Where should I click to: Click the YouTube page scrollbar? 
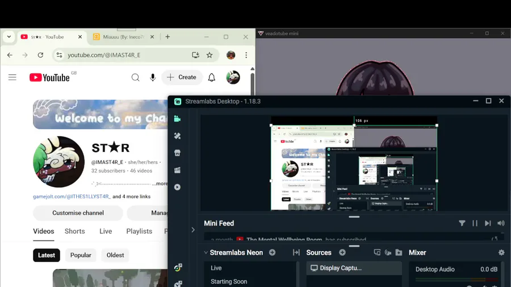pyautogui.click(x=252, y=85)
